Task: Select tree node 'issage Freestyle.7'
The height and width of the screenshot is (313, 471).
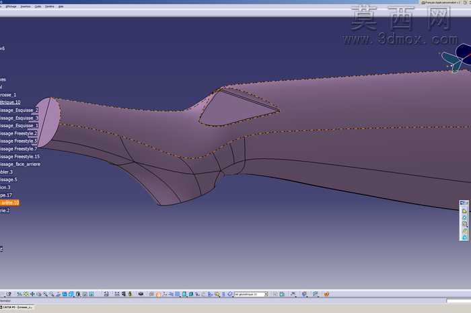Action: [x=19, y=149]
